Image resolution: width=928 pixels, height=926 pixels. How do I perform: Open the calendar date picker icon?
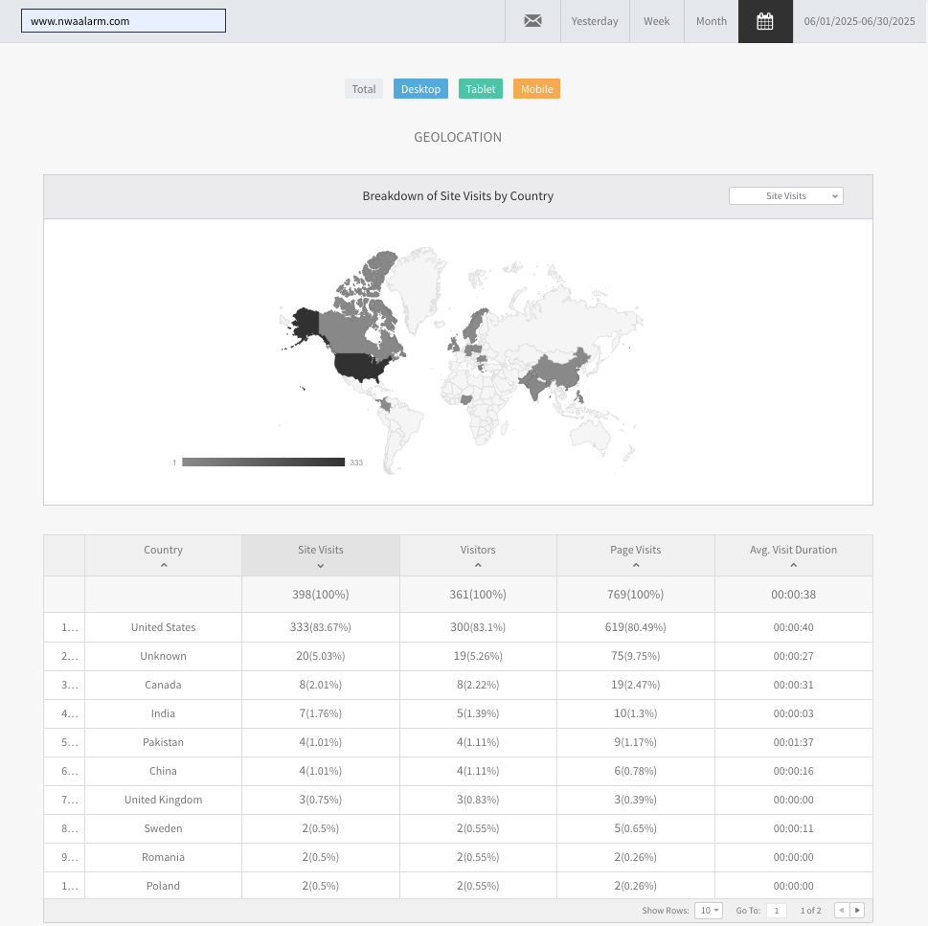click(764, 21)
